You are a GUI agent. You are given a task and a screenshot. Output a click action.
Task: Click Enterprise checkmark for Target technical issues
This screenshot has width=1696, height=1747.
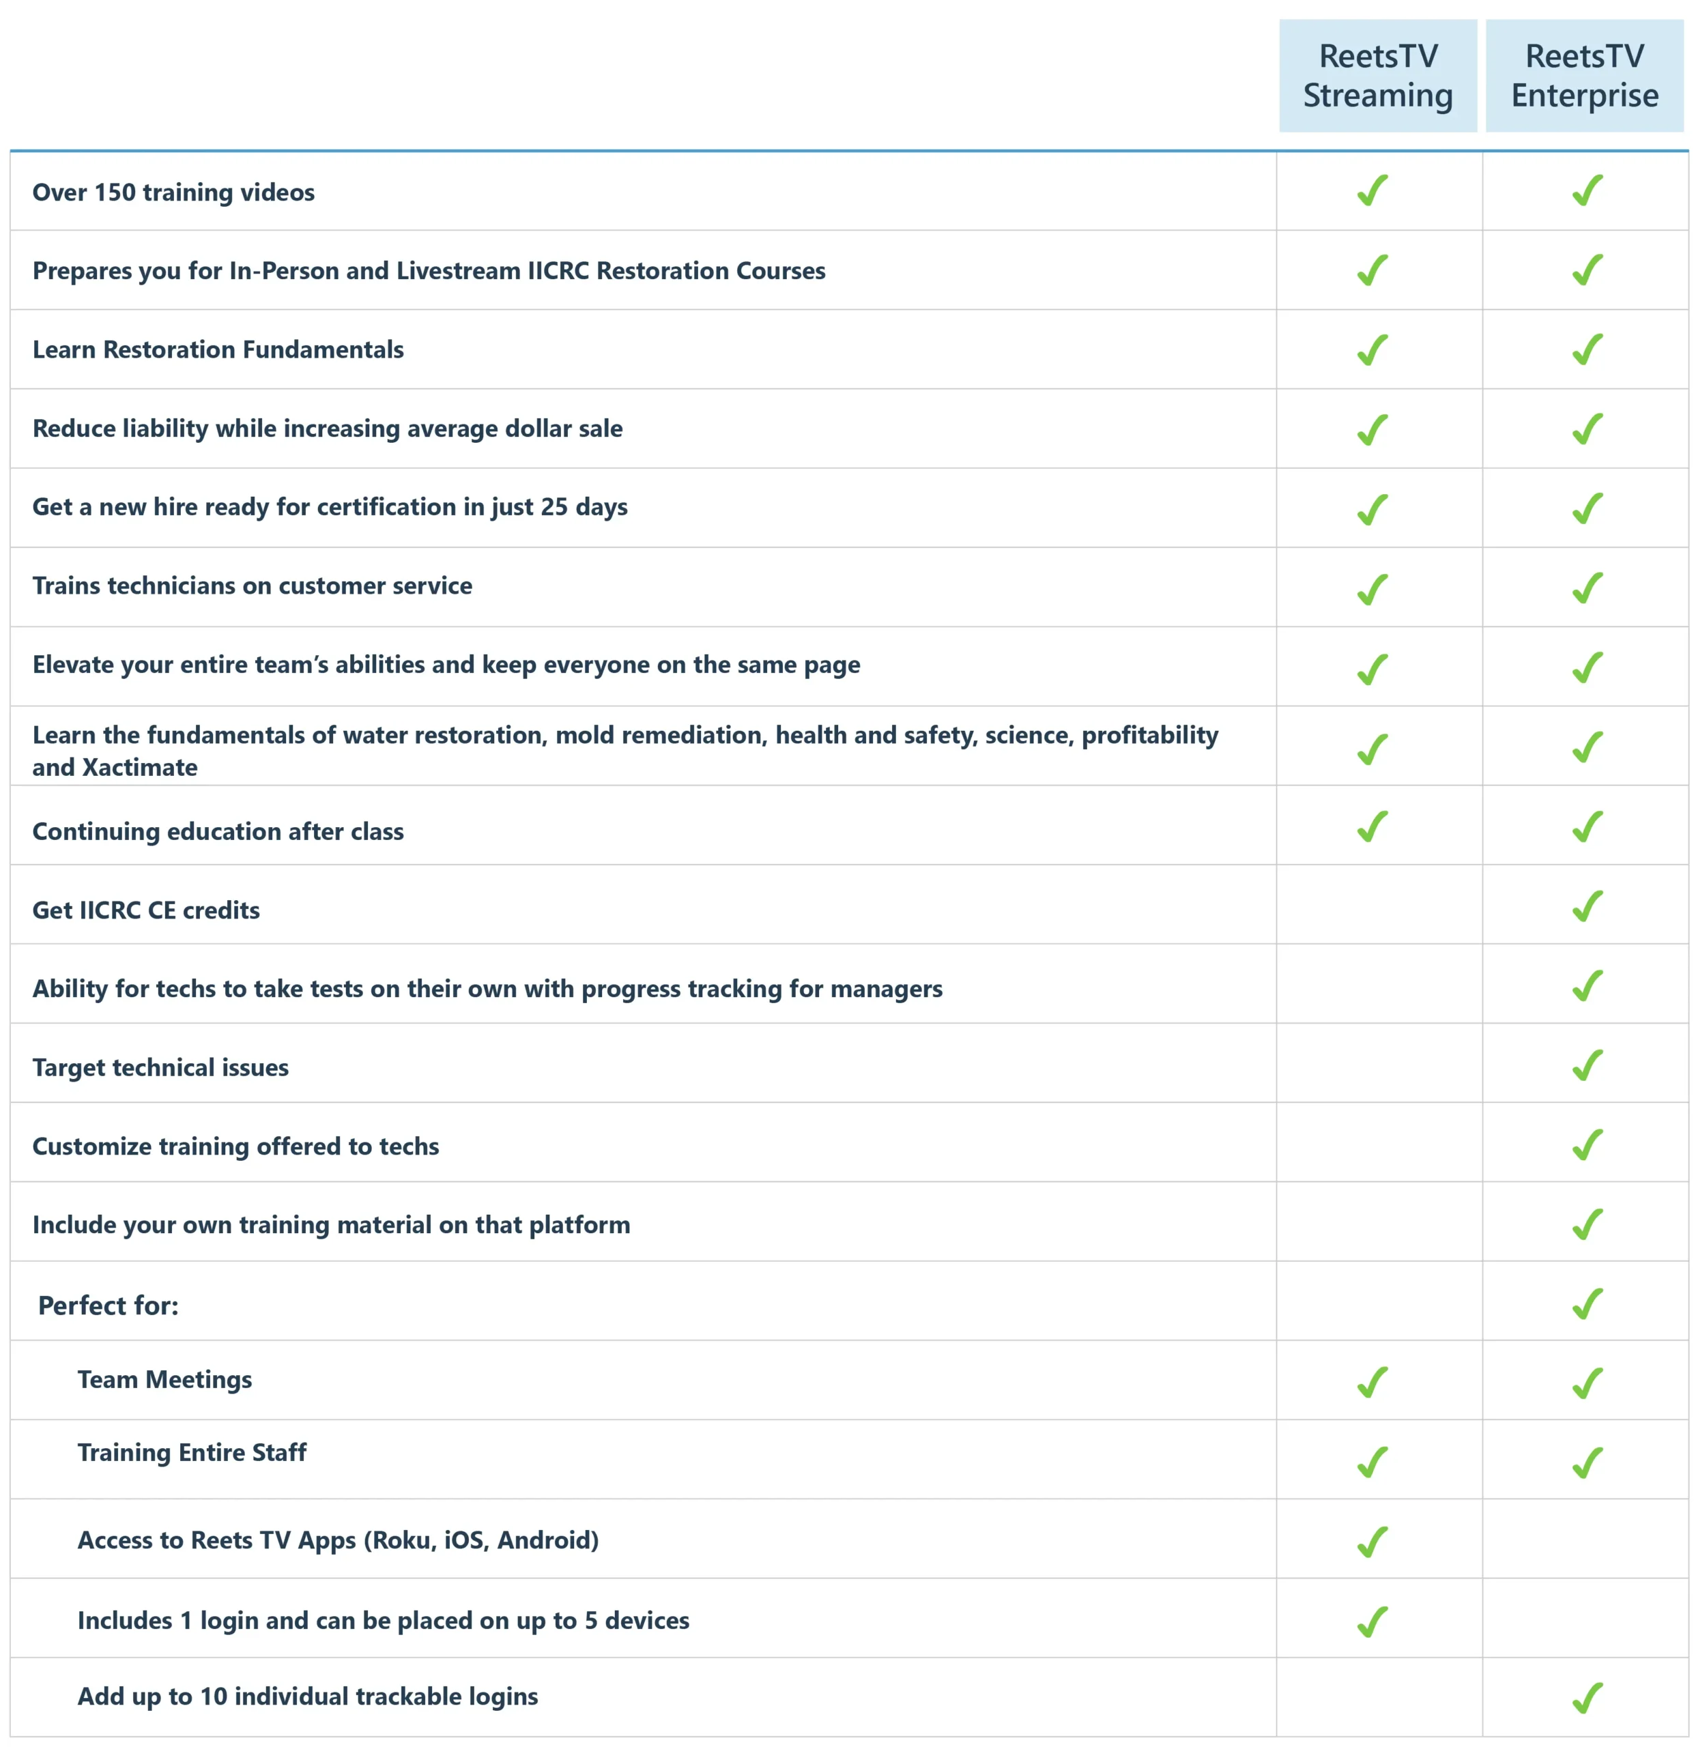coord(1587,1065)
